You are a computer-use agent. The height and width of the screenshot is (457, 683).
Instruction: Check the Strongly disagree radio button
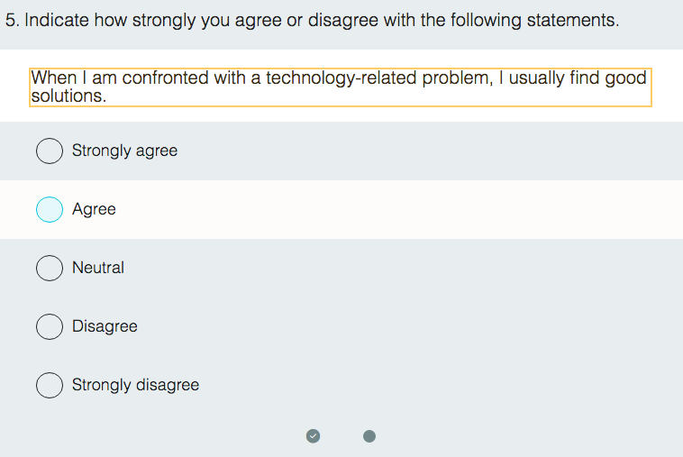[x=50, y=385]
